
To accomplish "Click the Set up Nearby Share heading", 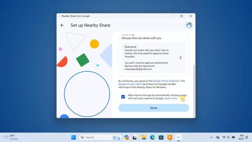I will (x=91, y=25).
